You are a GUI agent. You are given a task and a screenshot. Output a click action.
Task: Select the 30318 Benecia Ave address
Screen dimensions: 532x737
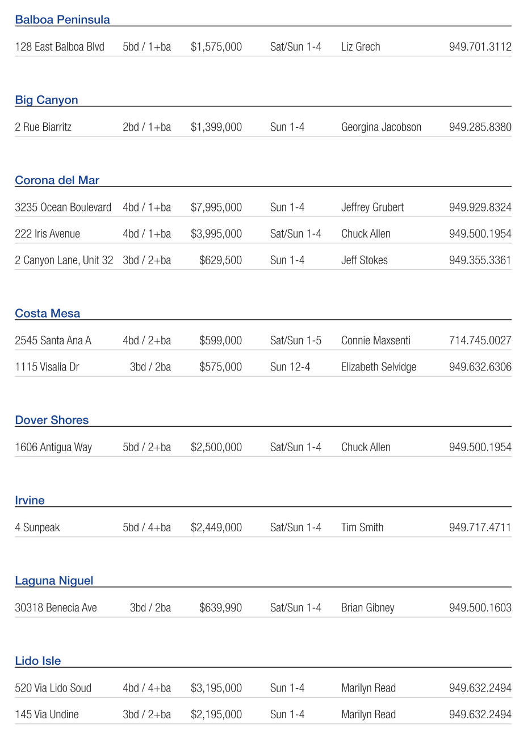(x=56, y=607)
